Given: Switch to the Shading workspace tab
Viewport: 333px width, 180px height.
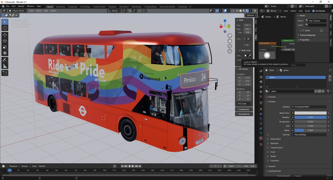Looking at the screenshot, I should pos(112,6).
